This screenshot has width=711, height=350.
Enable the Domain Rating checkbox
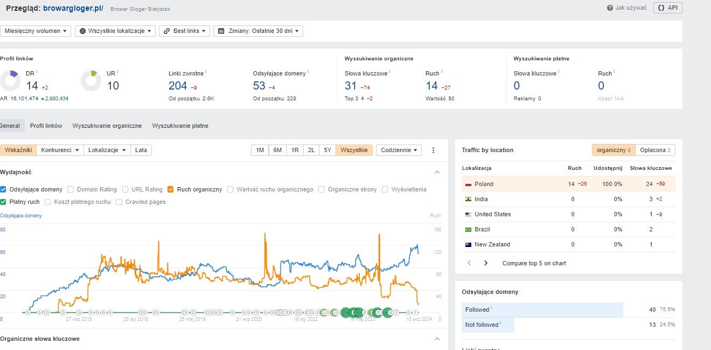tap(71, 189)
